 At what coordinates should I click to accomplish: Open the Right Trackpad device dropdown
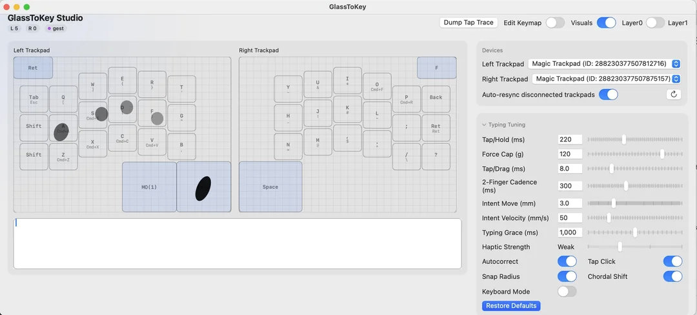coord(607,79)
